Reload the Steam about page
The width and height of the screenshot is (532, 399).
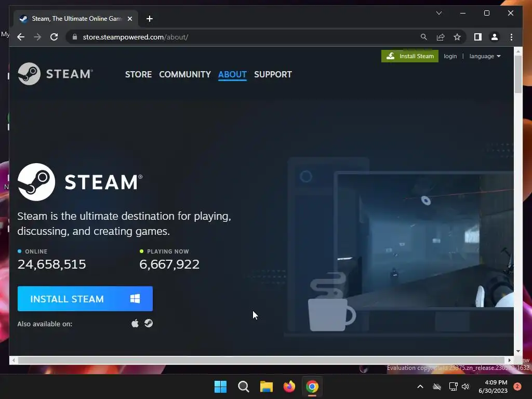coord(54,37)
